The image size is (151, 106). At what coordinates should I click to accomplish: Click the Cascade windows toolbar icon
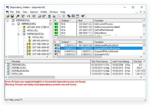coord(69,16)
